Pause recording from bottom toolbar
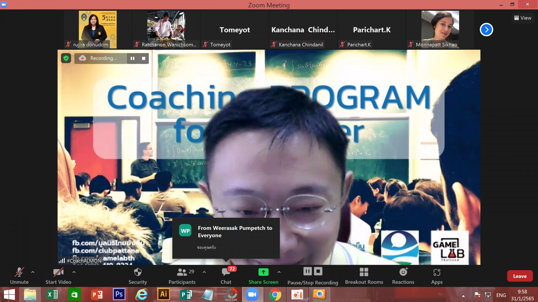The height and width of the screenshot is (302, 538). [x=307, y=271]
